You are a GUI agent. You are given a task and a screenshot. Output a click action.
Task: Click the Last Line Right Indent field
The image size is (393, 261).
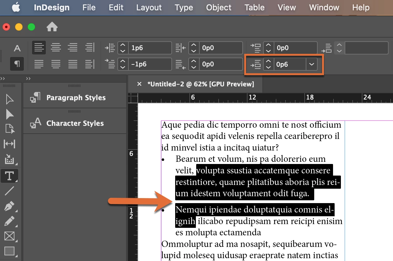221,64
